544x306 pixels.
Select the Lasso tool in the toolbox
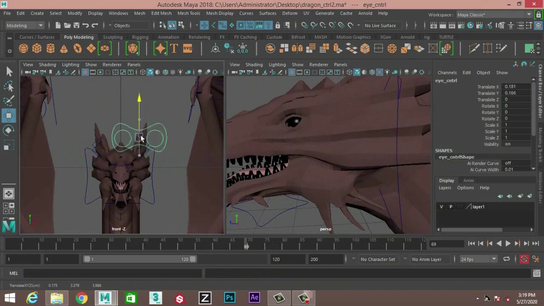[x=9, y=86]
